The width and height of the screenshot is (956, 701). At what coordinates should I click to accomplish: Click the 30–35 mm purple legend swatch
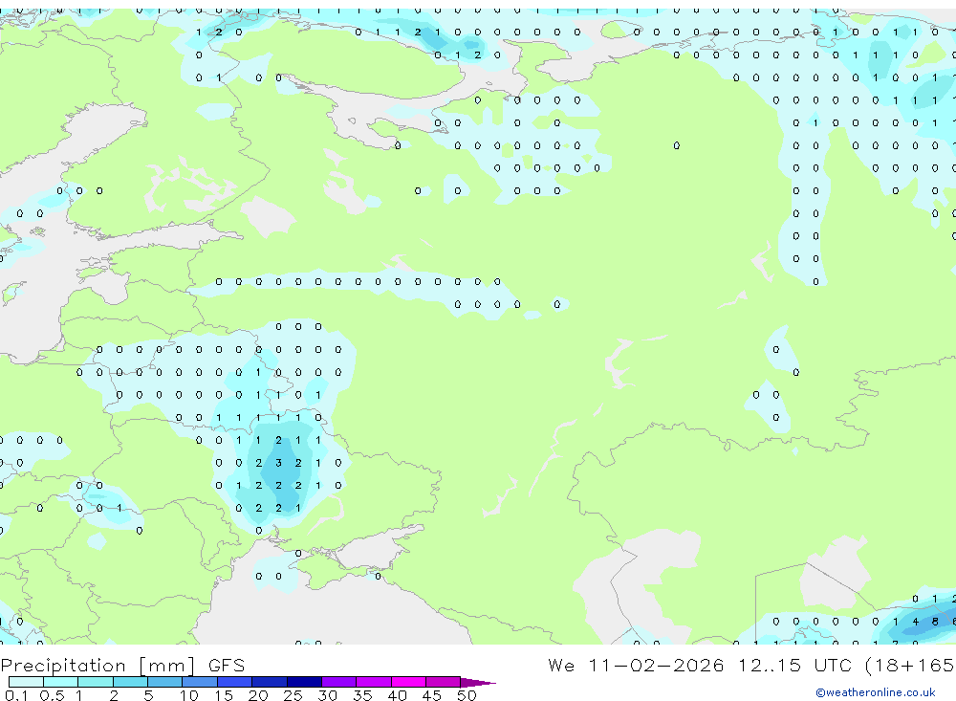[339, 682]
